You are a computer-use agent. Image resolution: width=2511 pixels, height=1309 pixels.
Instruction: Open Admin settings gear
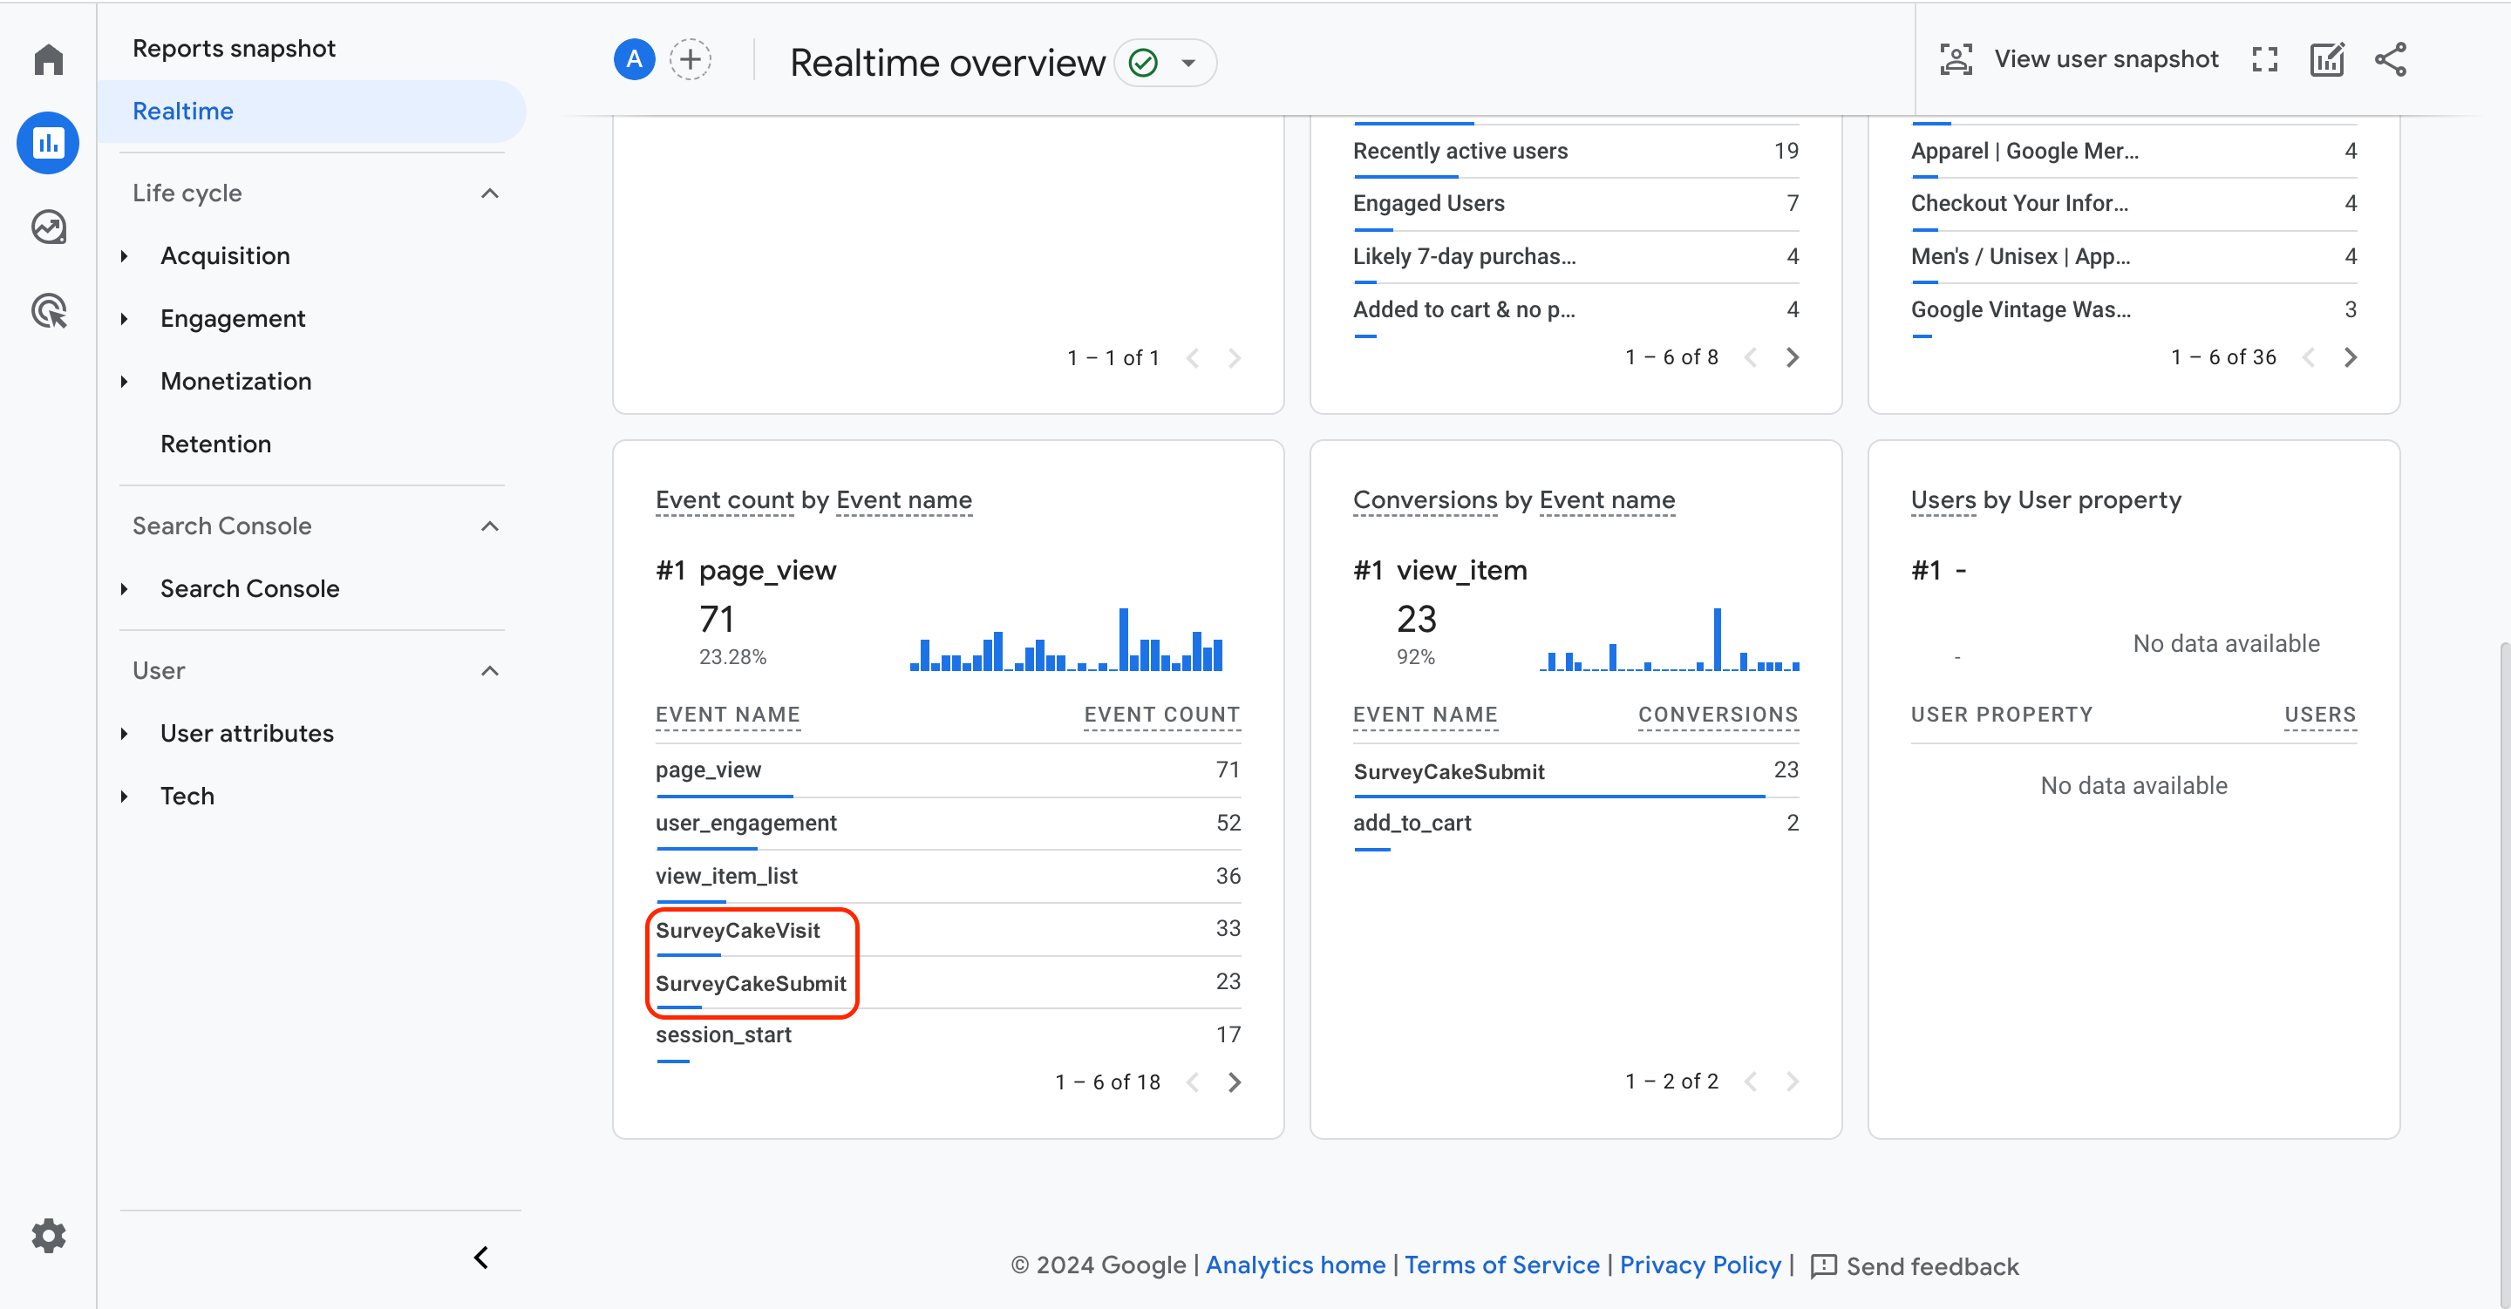click(x=48, y=1236)
